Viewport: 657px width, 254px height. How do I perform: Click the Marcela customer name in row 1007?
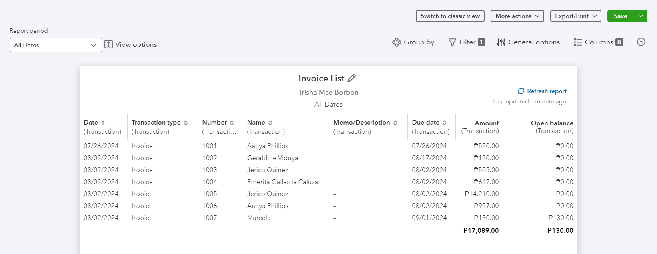(x=259, y=218)
